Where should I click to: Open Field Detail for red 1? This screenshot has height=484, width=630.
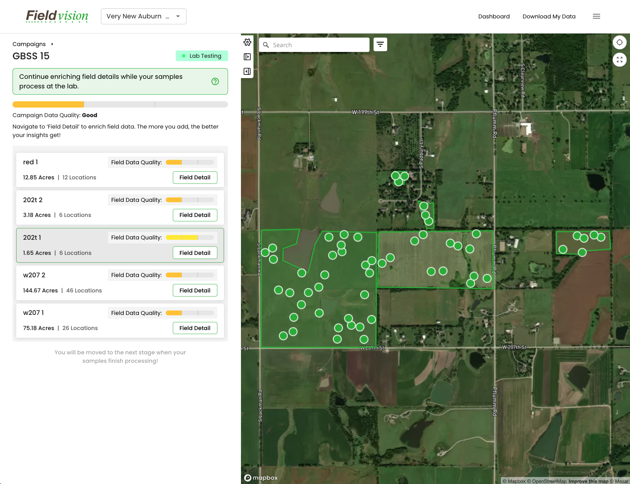click(195, 177)
